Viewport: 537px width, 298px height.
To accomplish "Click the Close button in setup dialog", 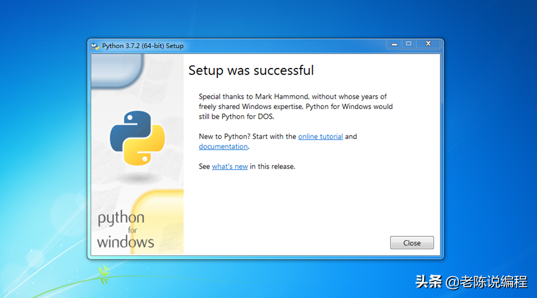I will (412, 243).
